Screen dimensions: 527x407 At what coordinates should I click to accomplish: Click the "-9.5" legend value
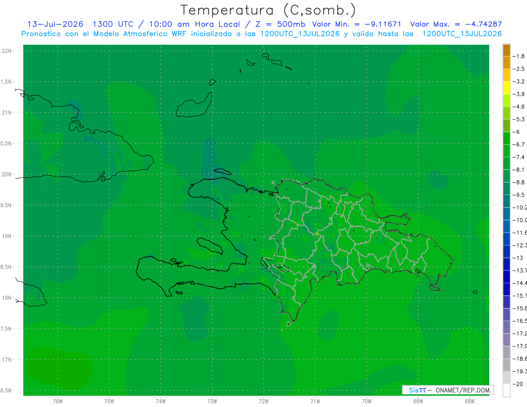coord(519,194)
